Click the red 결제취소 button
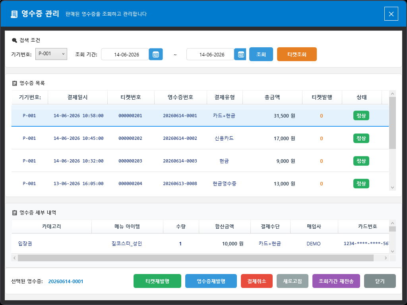The image size is (407, 305). click(x=257, y=281)
